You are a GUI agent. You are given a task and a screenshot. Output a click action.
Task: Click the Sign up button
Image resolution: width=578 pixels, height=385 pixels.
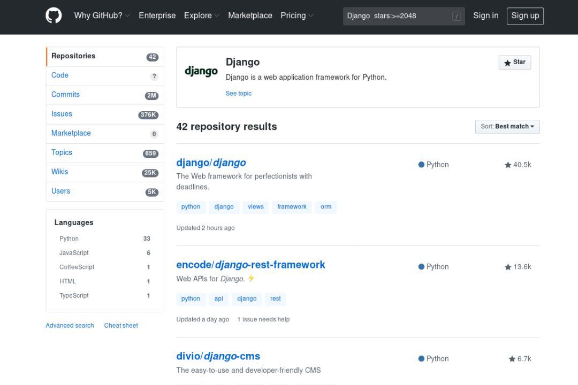point(525,16)
